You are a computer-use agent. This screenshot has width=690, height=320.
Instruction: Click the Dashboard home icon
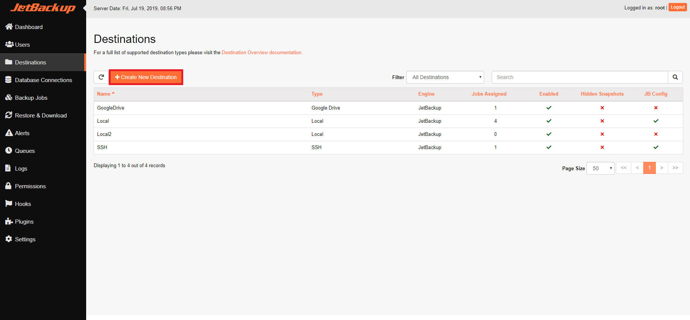tap(9, 27)
